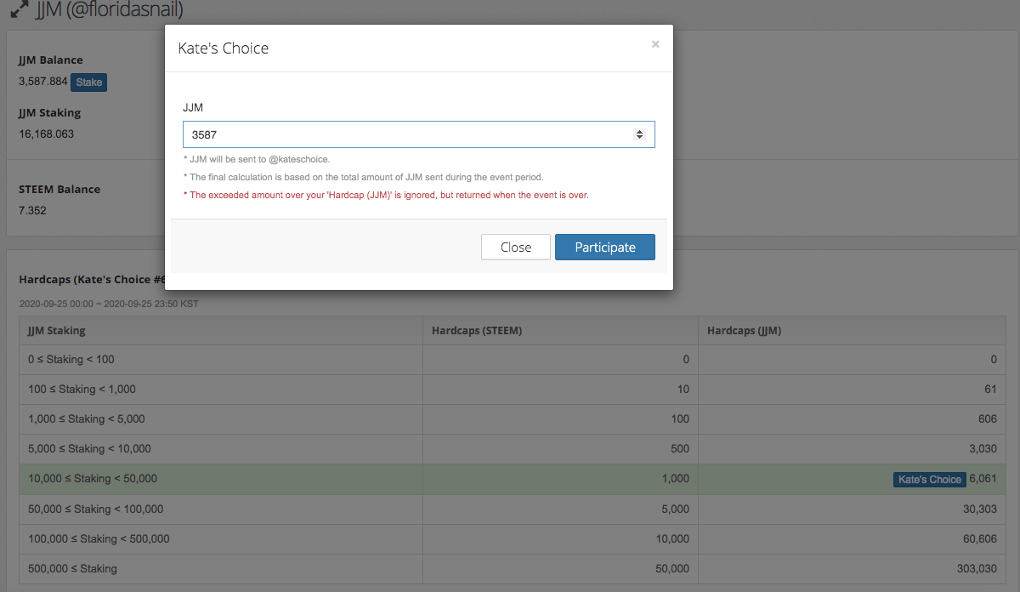This screenshot has width=1020, height=592.
Task: Click the JJM (@floridasnail) page heading
Action: [x=109, y=10]
